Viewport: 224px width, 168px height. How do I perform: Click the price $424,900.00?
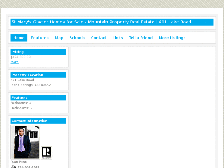click(x=21, y=57)
